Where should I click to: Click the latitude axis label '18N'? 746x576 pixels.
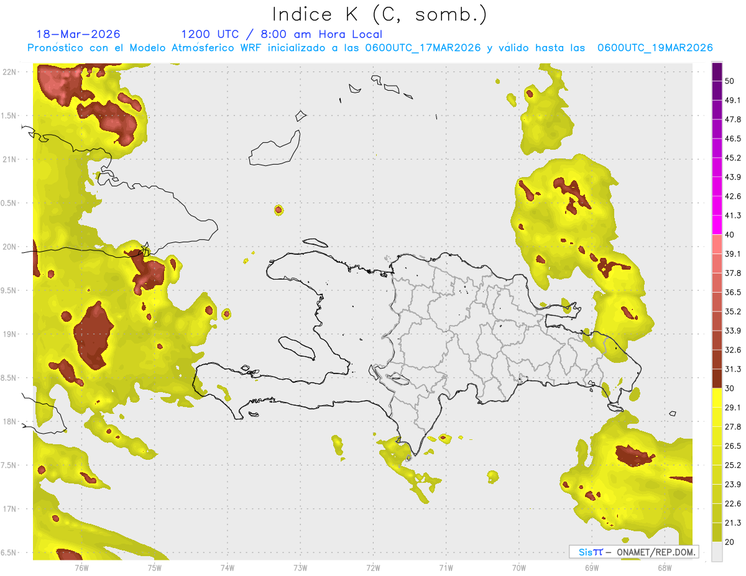pyautogui.click(x=10, y=422)
